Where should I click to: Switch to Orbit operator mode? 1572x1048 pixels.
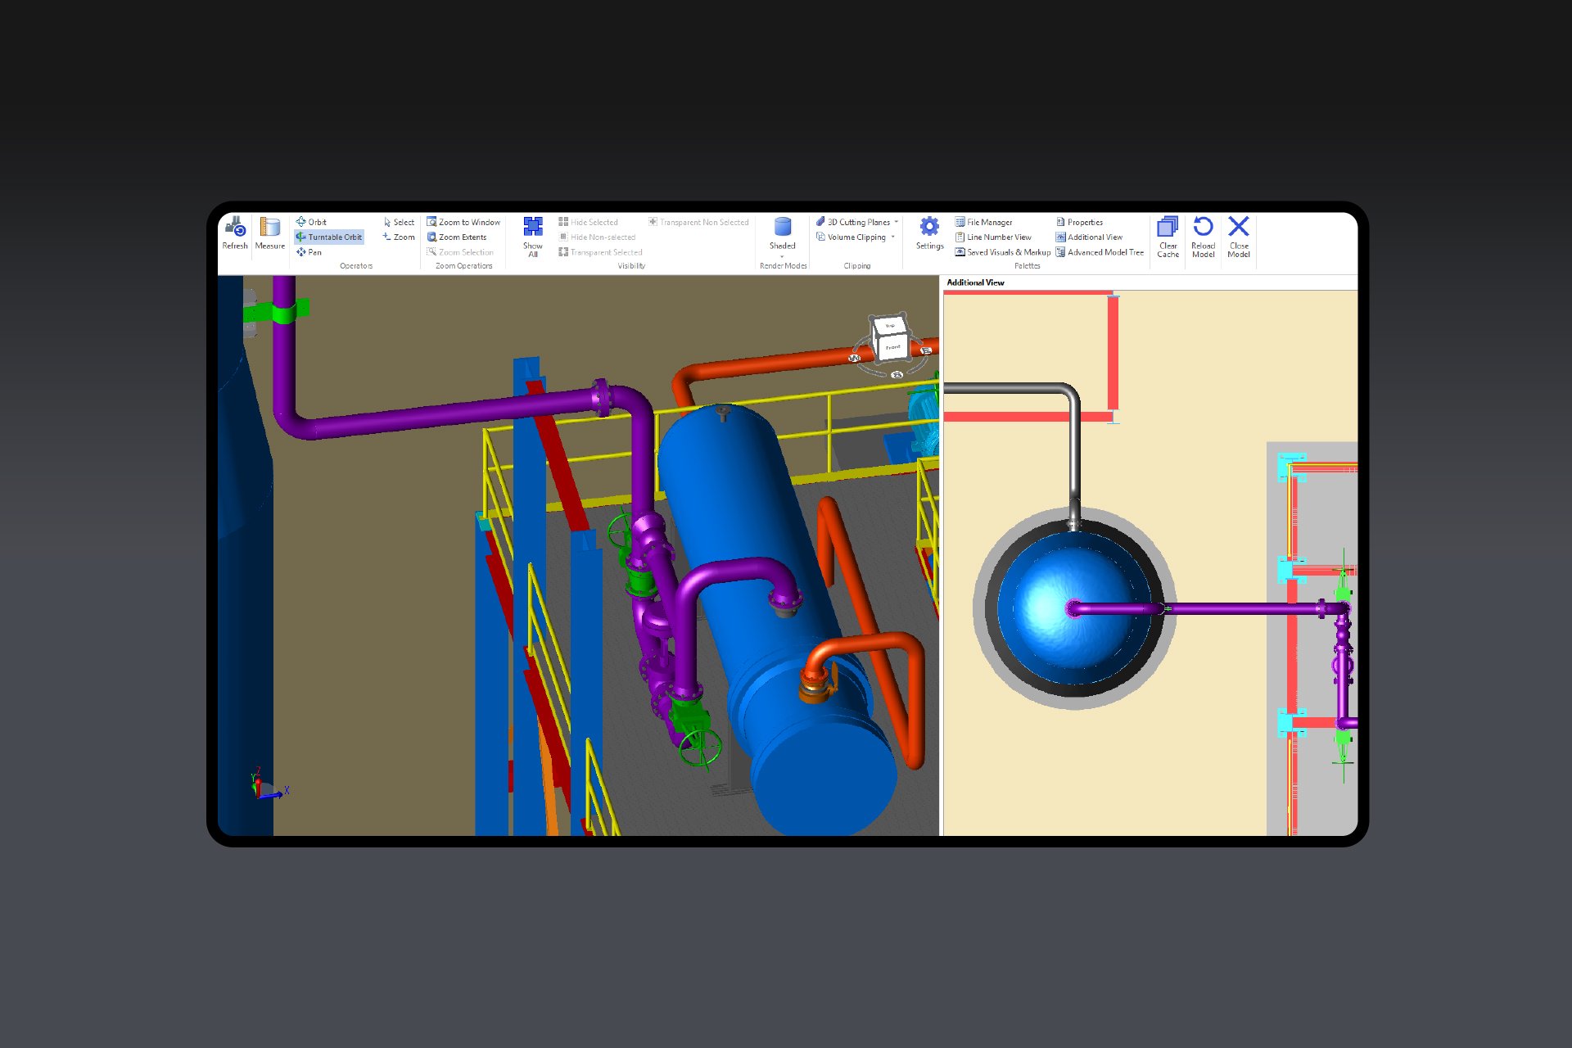[x=316, y=222]
